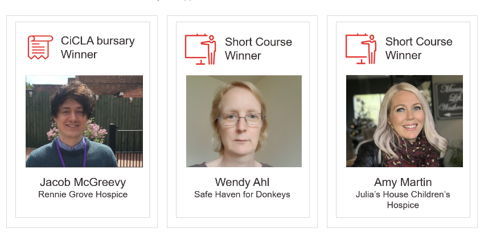Click the black gate in Jacob McGreevy's photo
Image resolution: width=484 pixels, height=240 pixels.
(130, 142)
